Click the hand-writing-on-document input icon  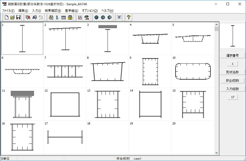(51, 17)
